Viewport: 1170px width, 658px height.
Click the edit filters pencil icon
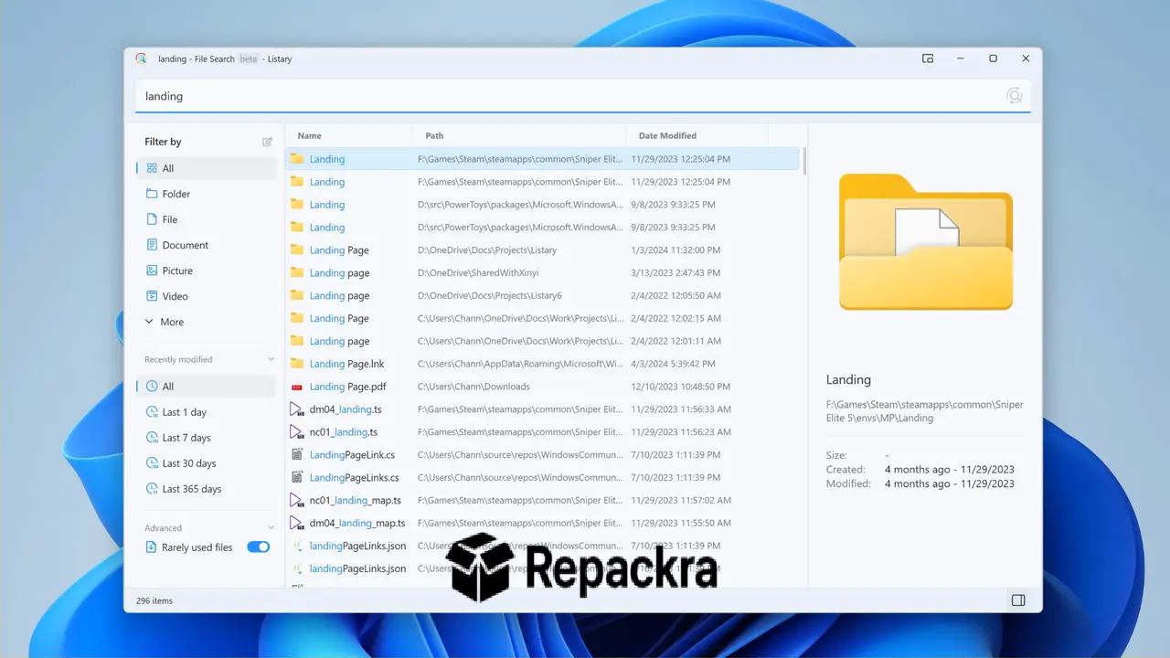268,142
